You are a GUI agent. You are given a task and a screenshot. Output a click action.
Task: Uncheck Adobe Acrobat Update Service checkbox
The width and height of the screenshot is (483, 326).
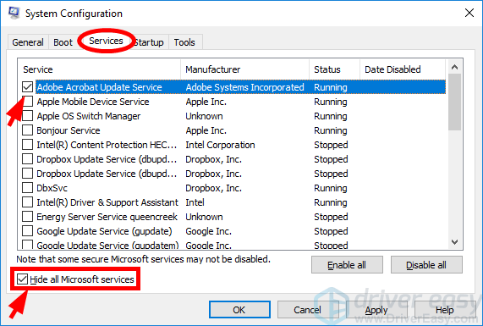pos(27,87)
